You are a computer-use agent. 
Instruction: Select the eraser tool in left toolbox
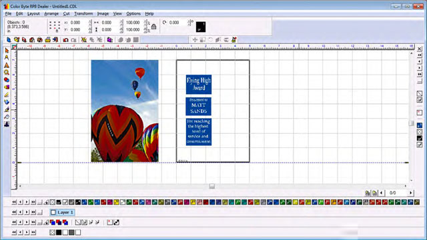pos(7,117)
